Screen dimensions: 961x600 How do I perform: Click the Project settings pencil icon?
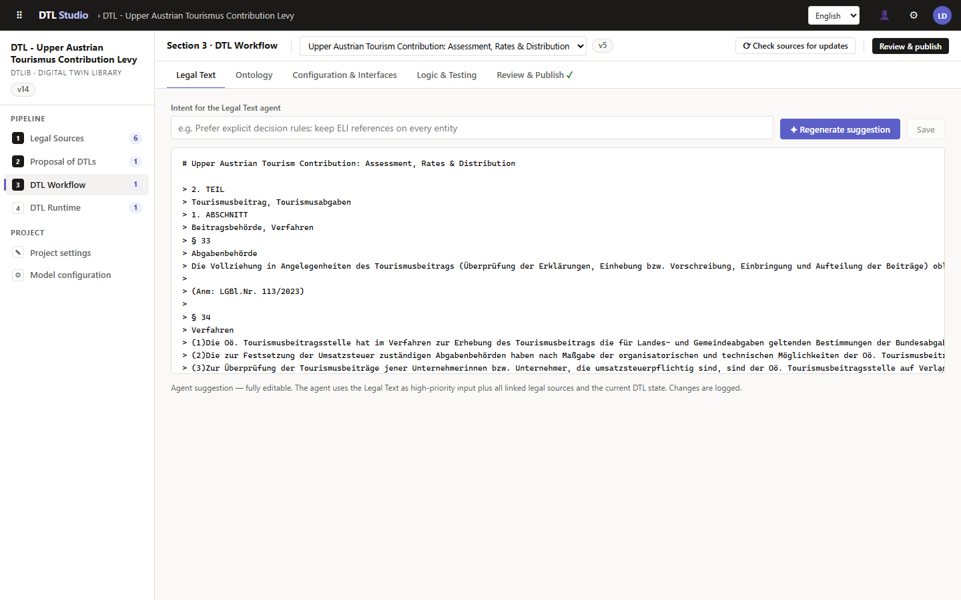[x=18, y=253]
